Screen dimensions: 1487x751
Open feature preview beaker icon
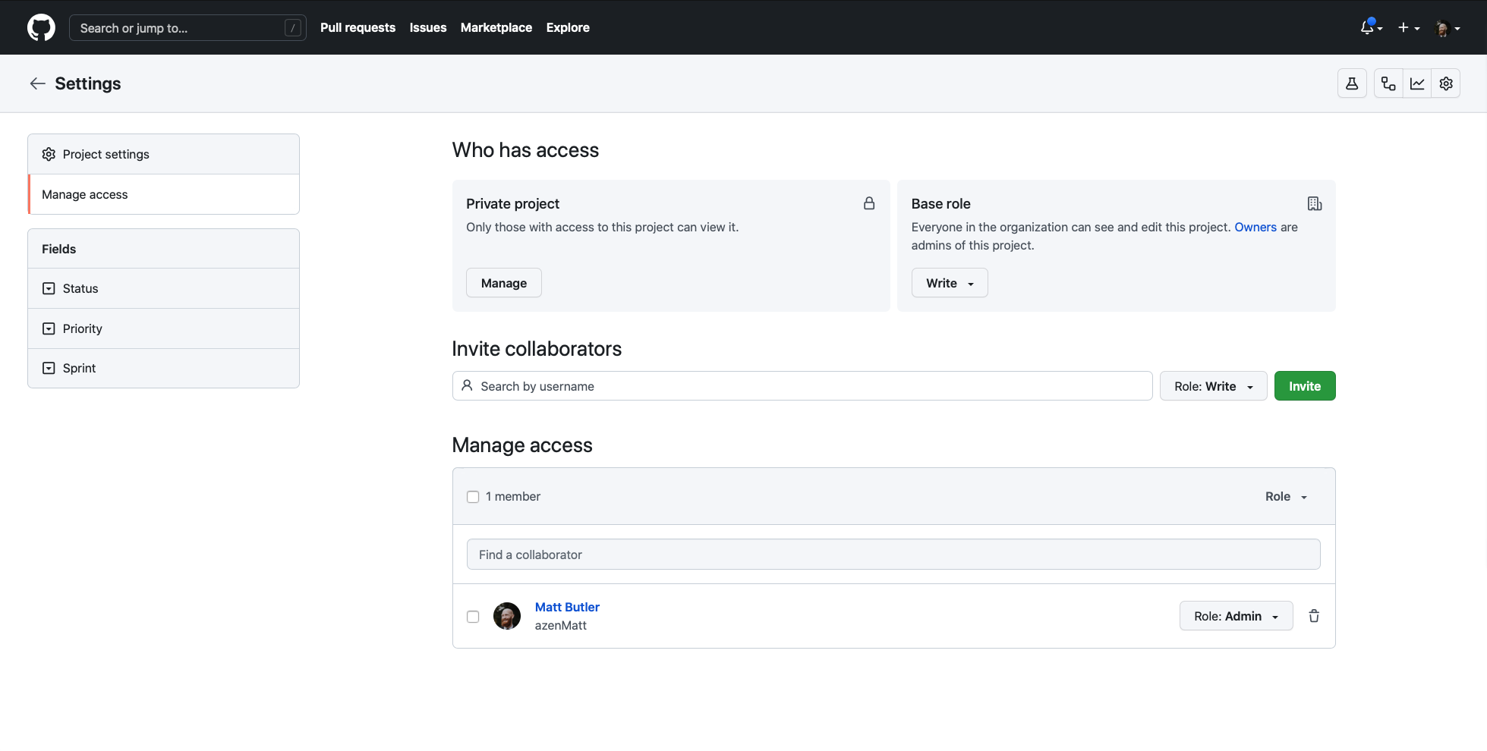pyautogui.click(x=1352, y=83)
